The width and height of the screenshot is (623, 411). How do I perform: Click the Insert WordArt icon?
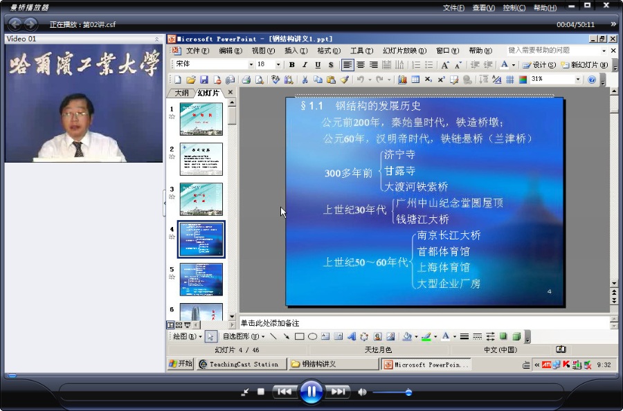(x=351, y=337)
